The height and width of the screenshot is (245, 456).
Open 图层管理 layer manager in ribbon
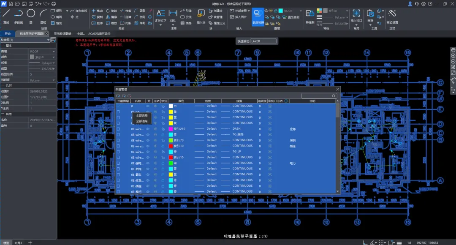pos(258,16)
